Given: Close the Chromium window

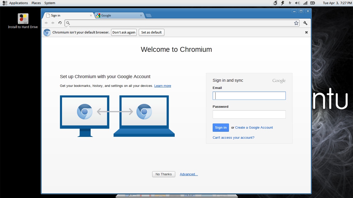Looking at the screenshot, I should [x=308, y=11].
